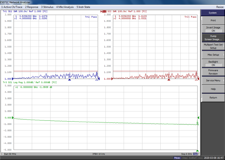Select Tr1 S11 SWR trace title
This screenshot has width=225, height=160.
coord(25,11)
